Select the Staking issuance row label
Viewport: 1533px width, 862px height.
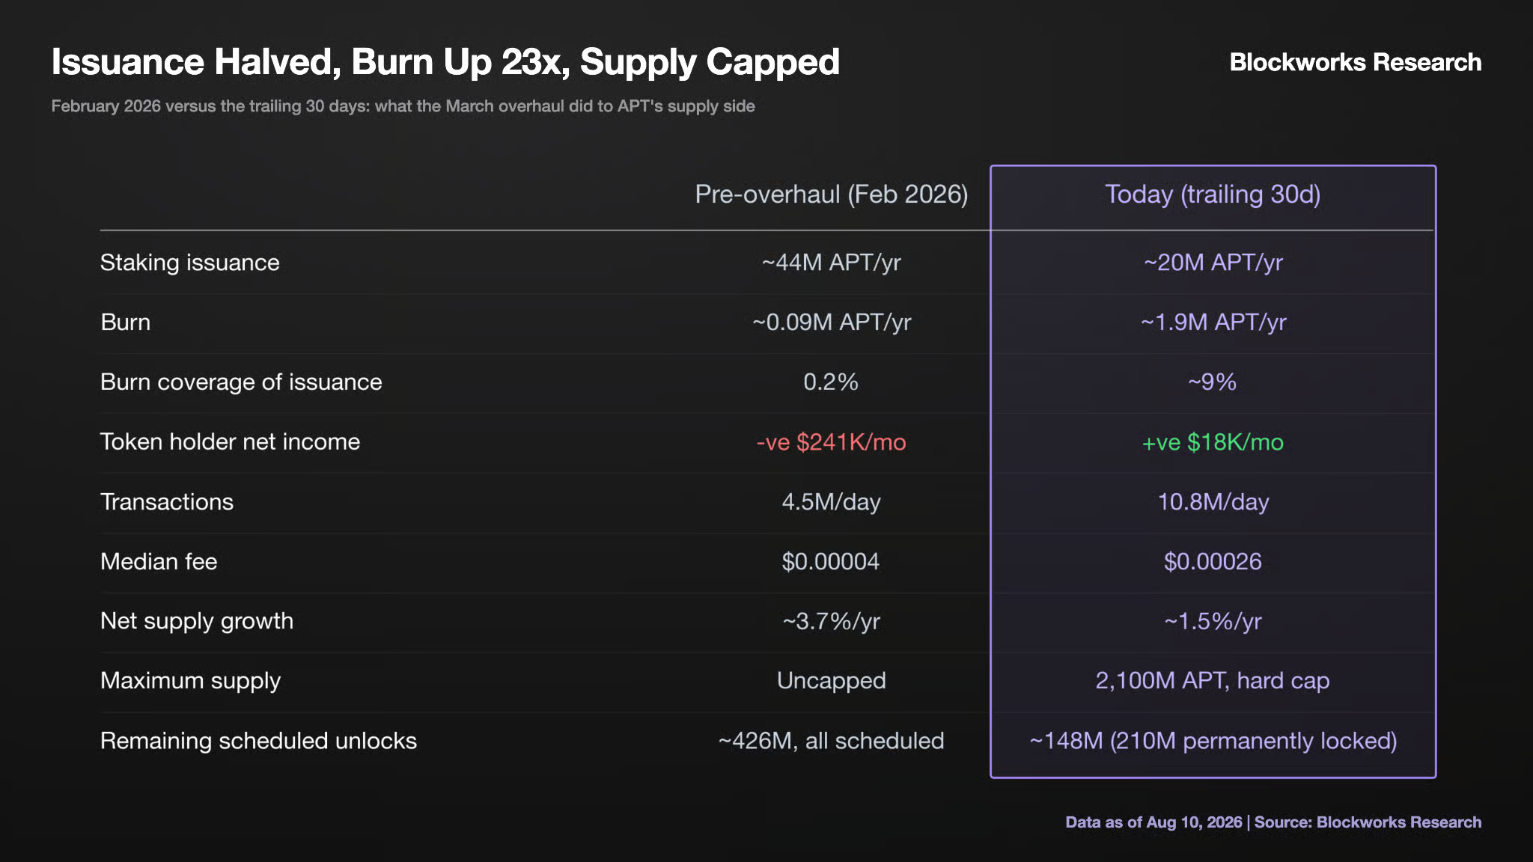(x=189, y=263)
